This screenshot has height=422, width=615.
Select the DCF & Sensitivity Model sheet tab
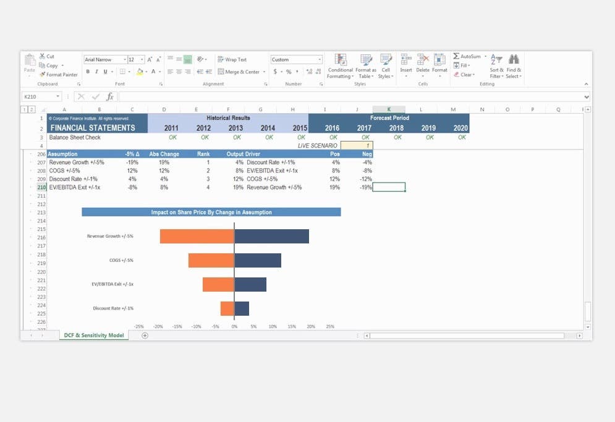coord(93,334)
